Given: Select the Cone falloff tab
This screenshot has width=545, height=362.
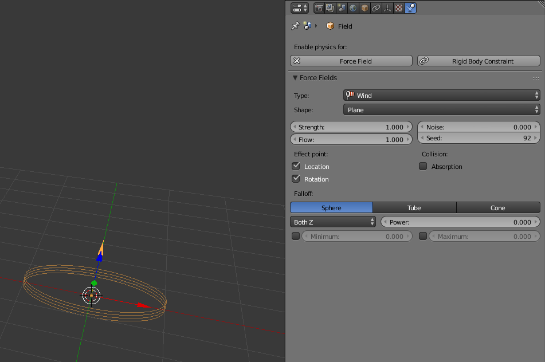Looking at the screenshot, I should pos(497,207).
